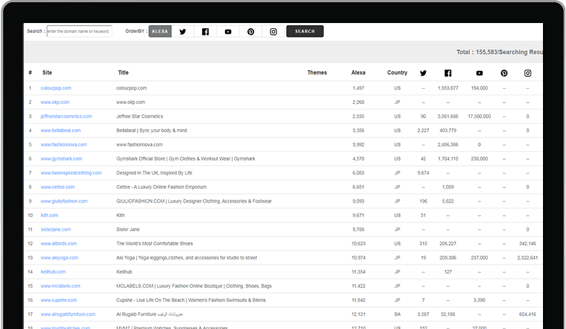Select the Gymshark Official Store title

click(x=186, y=159)
